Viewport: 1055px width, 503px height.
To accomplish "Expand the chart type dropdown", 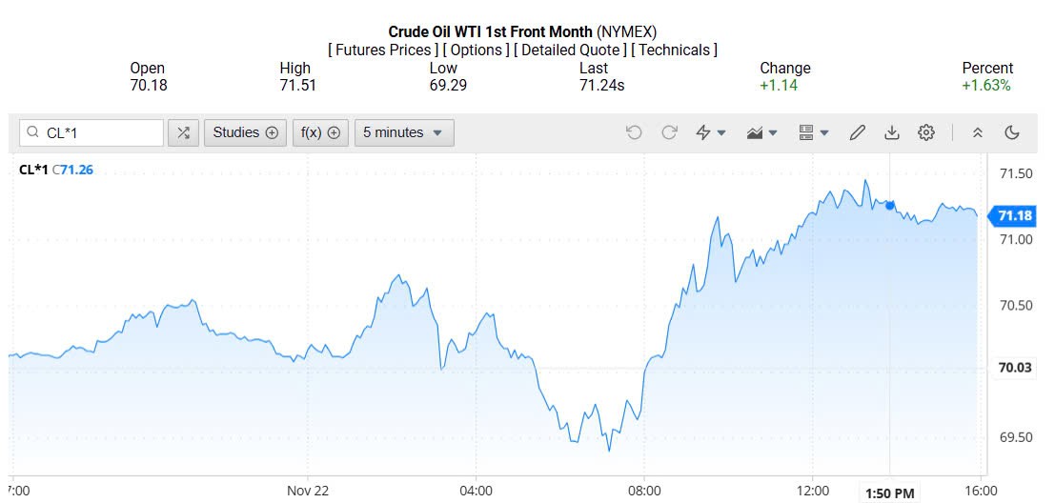I will [x=762, y=133].
